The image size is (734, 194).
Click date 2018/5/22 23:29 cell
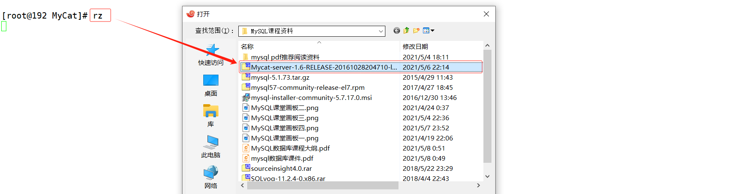pos(428,168)
